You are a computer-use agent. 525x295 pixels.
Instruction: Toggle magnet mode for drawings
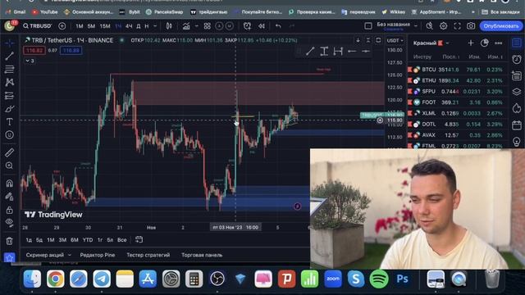point(9,184)
